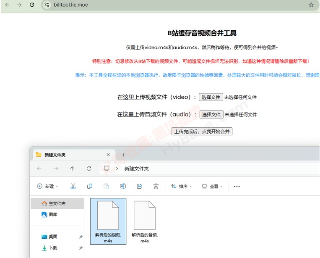Viewport: 320px width, 258px height.
Task: Click the browser forward arrow
Action: 19,5
